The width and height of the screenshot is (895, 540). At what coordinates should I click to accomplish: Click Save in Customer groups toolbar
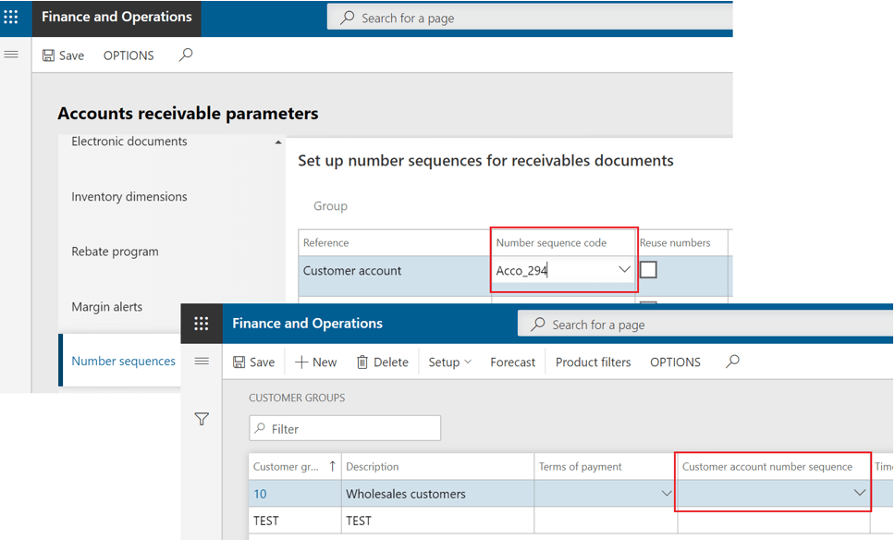click(253, 362)
